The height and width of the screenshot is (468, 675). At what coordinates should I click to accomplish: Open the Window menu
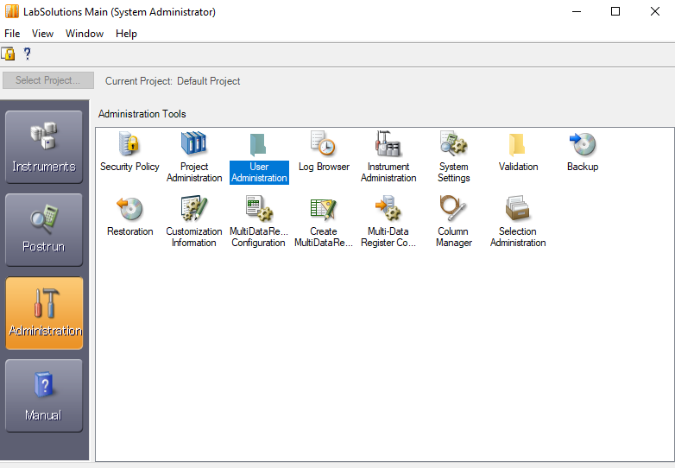[85, 34]
